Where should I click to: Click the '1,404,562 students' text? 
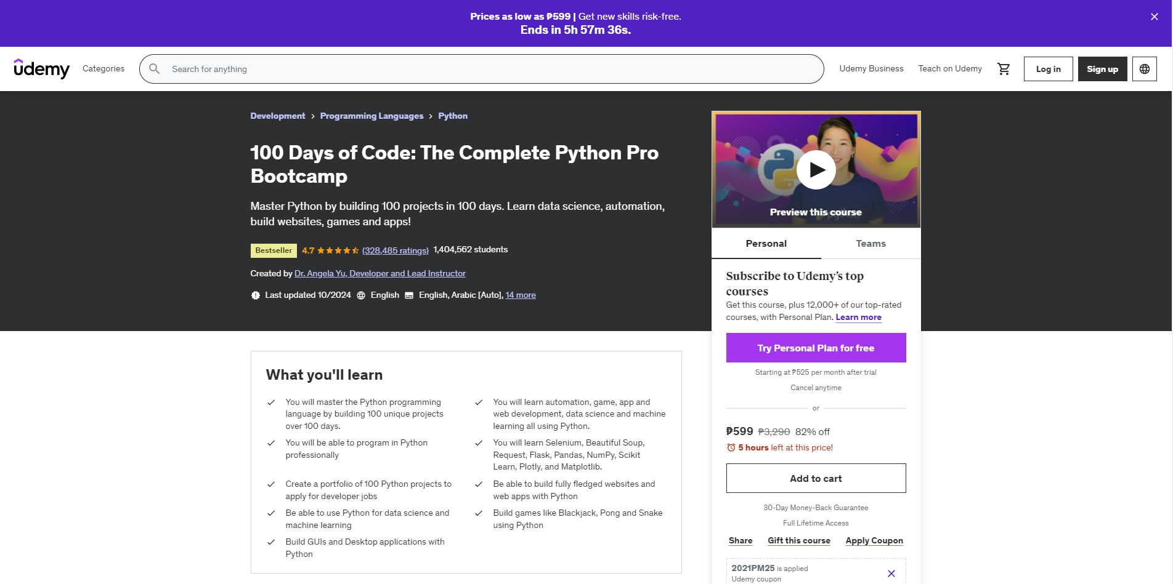click(471, 250)
